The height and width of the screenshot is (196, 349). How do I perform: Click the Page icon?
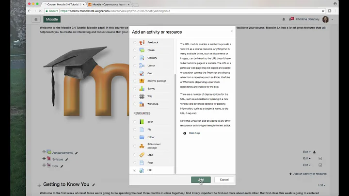pos(142,163)
